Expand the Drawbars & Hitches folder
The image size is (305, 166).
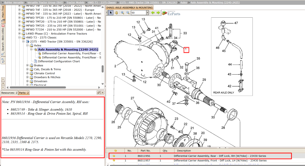(x=27, y=77)
